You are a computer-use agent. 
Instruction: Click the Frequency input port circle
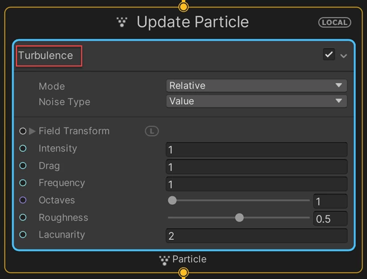23,183
